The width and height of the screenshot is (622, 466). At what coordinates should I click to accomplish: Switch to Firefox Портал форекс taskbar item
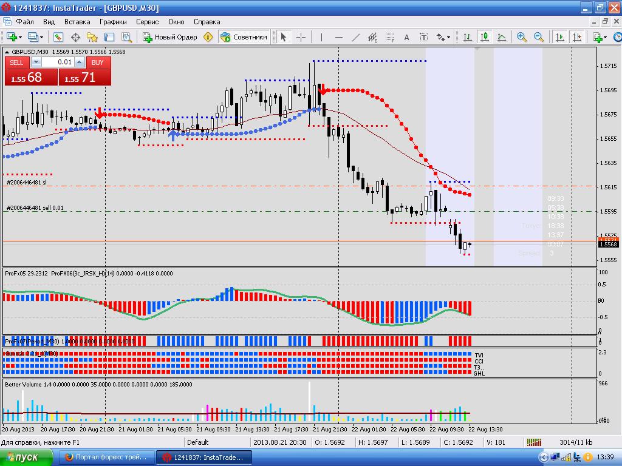[x=107, y=458]
